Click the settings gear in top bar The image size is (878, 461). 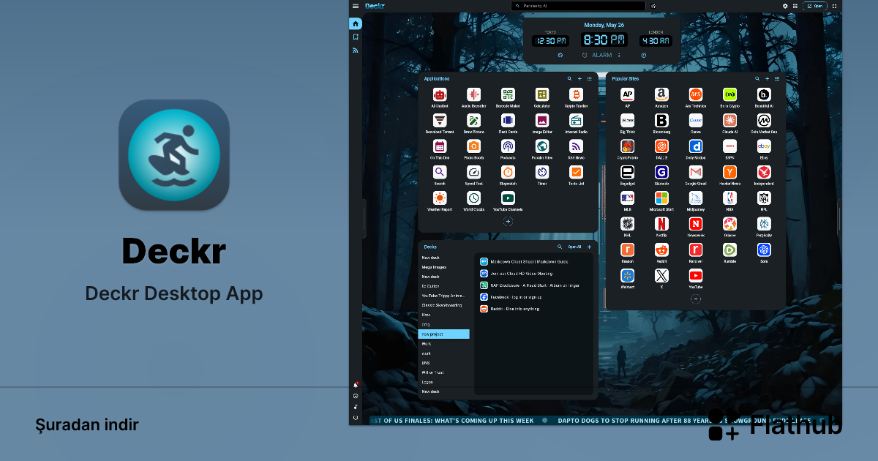point(785,6)
